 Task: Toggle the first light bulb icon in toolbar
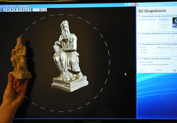[4, 10]
